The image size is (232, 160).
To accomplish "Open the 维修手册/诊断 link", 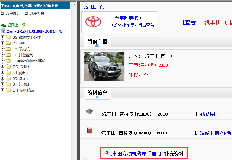I will pos(215,133).
